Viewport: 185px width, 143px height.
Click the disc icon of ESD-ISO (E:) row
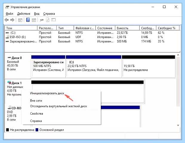click(x=7, y=37)
